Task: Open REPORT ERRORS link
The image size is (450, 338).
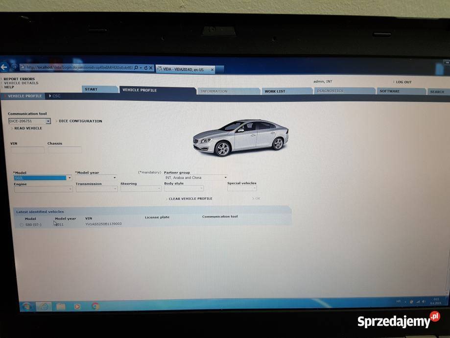Action: [19, 79]
